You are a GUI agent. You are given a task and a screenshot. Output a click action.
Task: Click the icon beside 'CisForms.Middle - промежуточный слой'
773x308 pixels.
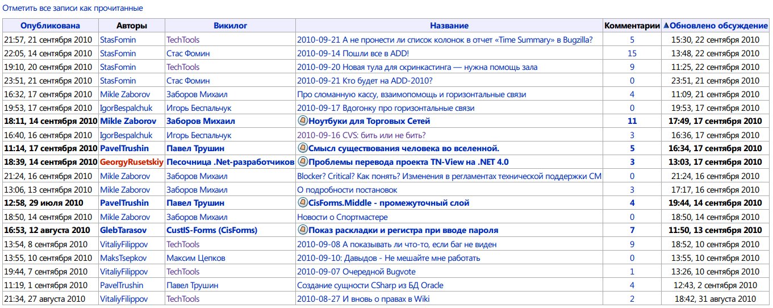tap(303, 203)
